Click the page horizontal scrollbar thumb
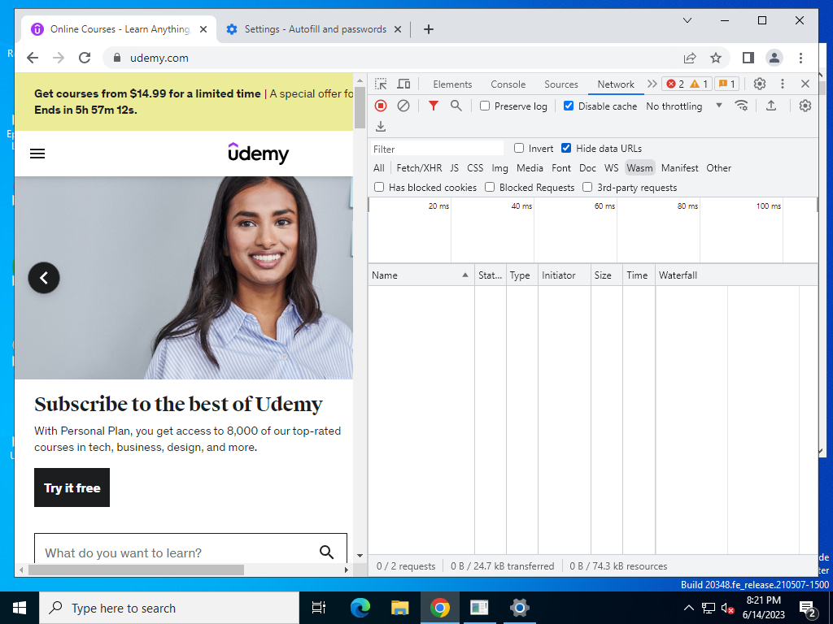833x624 pixels. coord(136,570)
